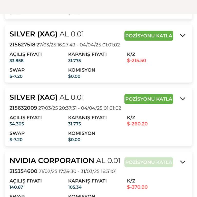Tap position ID 215627518
The image size is (197, 197).
[x=22, y=45]
